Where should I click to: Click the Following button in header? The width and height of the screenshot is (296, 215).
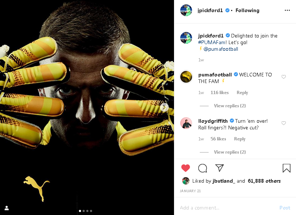tap(247, 10)
